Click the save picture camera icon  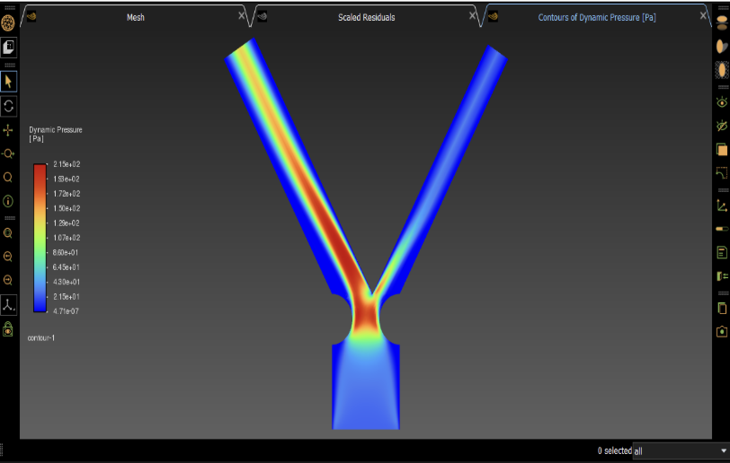point(722,331)
